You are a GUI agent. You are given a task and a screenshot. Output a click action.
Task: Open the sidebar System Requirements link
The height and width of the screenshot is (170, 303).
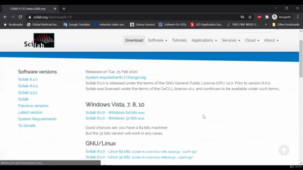click(x=37, y=119)
